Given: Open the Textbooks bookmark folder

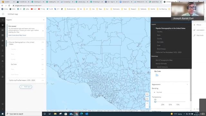Looking at the screenshot, I should pos(142,9).
